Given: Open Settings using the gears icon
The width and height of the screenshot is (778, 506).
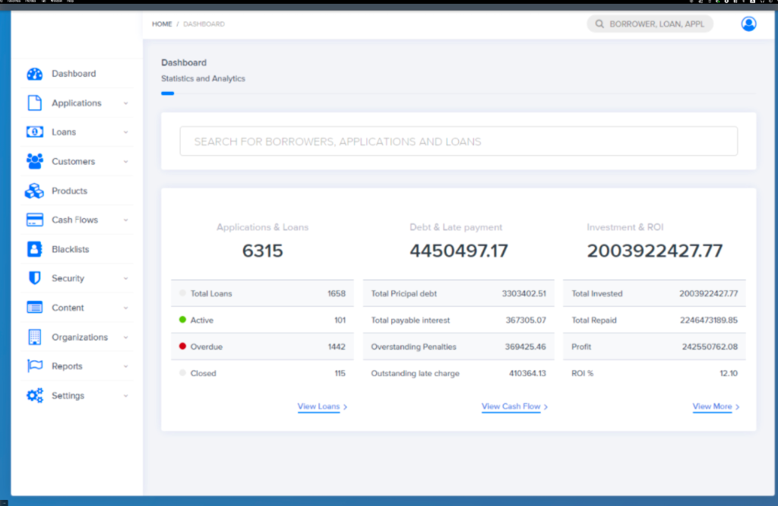Looking at the screenshot, I should (34, 395).
